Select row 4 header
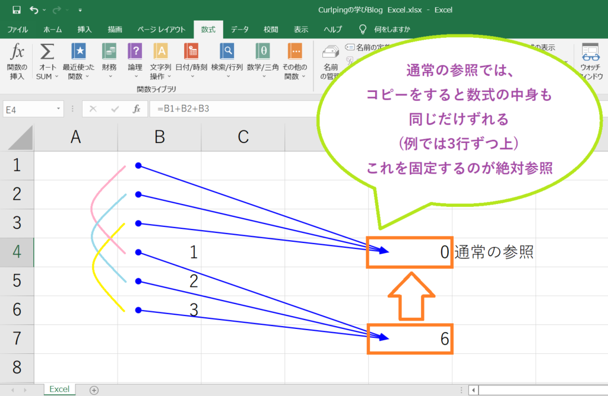This screenshot has width=608, height=396. [17, 252]
